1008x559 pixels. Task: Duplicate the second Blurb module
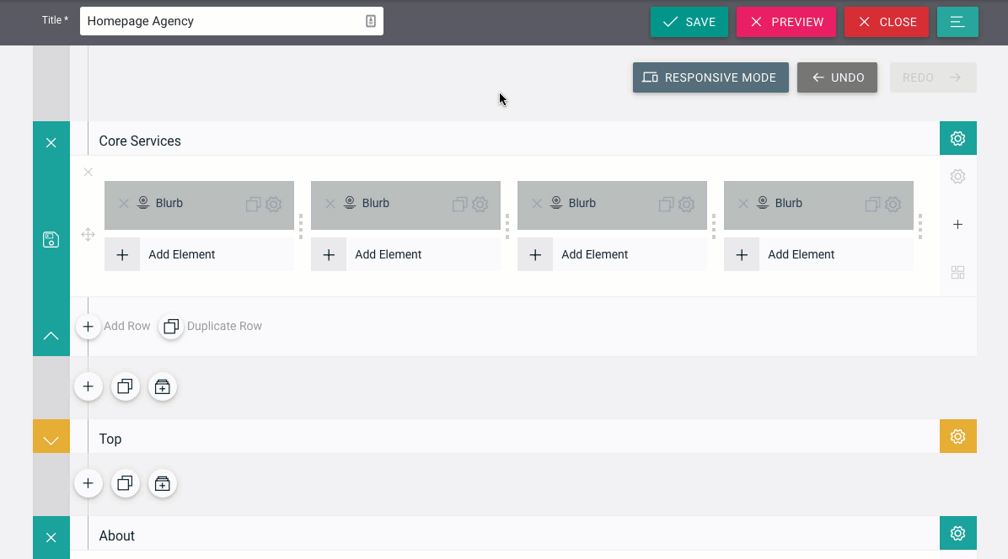pyautogui.click(x=458, y=204)
